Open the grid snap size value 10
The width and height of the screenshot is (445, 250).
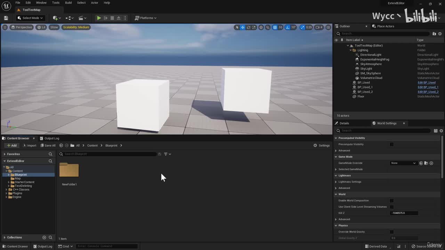(281, 27)
